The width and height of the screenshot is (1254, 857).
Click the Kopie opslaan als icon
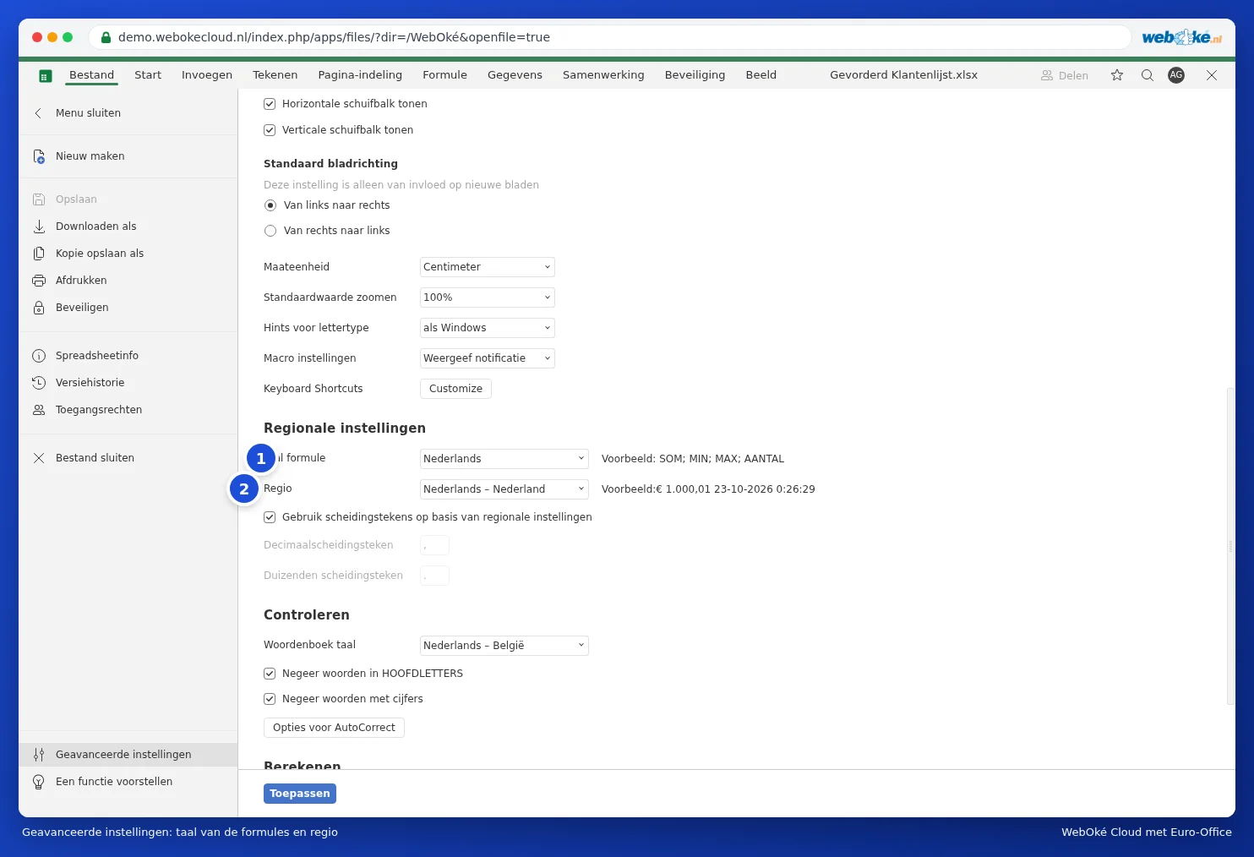(x=39, y=254)
